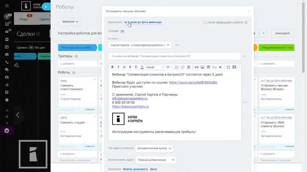Open the editor view mode menu
The height and width of the screenshot is (172, 307).
pos(235,67)
